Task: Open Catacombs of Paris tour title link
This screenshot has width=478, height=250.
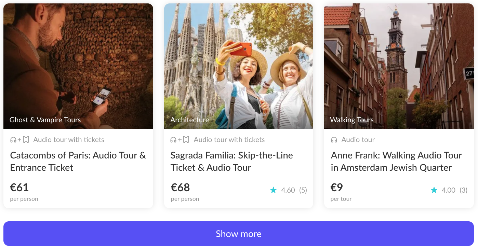Action: coord(78,161)
